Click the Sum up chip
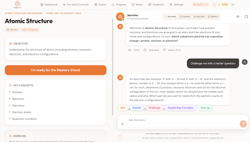The height and width of the screenshot is (142, 250). coord(205,108)
